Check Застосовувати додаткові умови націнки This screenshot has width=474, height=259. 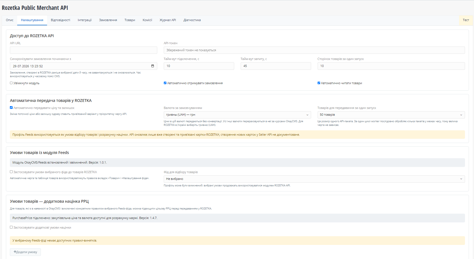[11, 227]
